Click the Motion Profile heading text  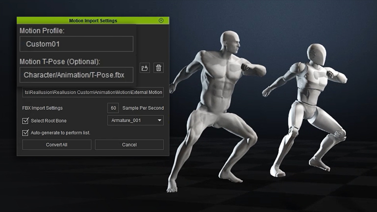[x=42, y=30]
